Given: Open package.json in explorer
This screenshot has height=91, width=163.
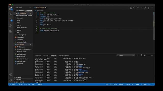Looking at the screenshot, I should (x=21, y=54).
